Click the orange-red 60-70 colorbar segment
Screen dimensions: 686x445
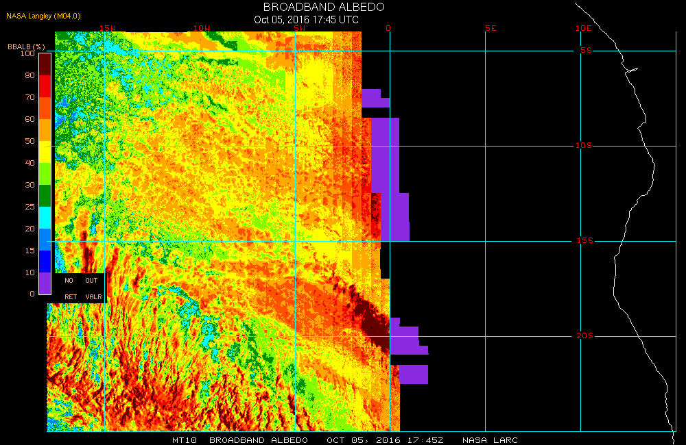point(45,108)
